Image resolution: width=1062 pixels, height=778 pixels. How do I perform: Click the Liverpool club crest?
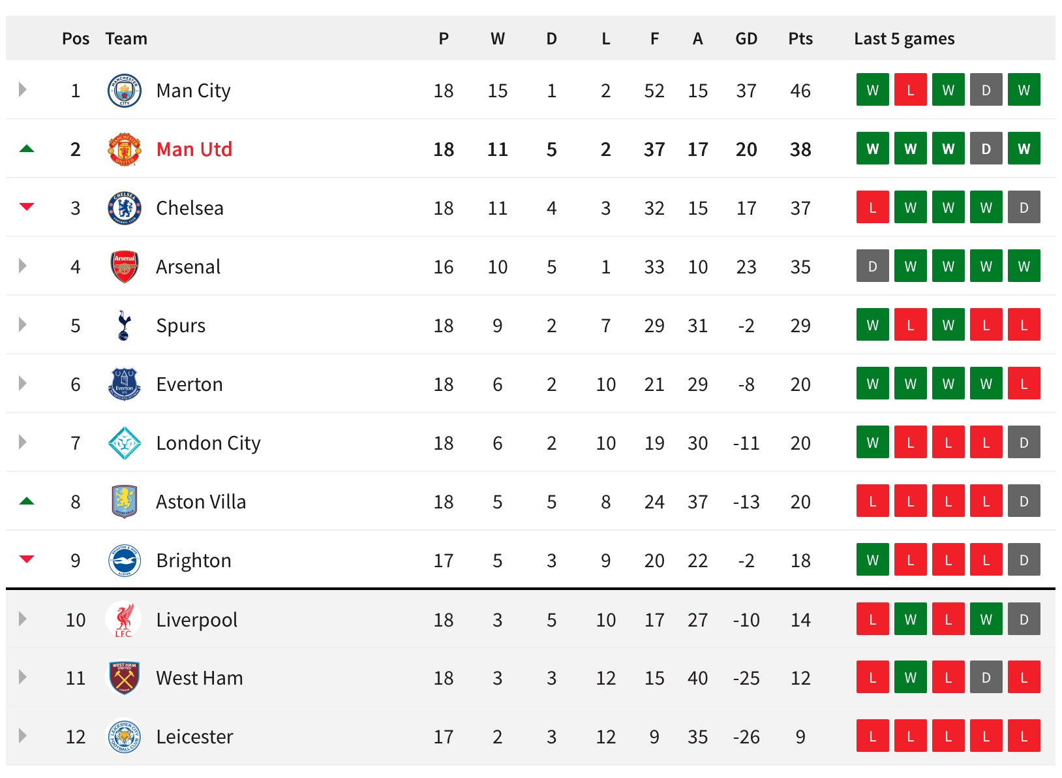point(124,619)
